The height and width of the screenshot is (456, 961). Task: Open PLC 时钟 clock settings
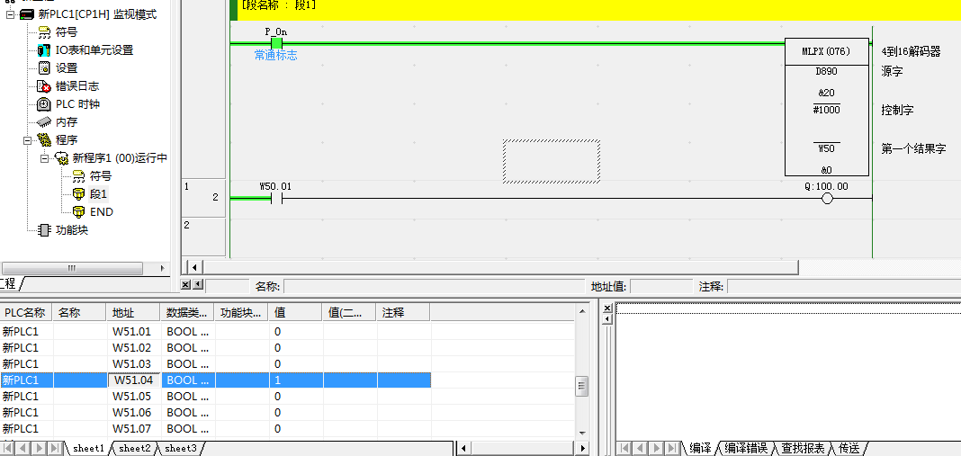(x=76, y=104)
